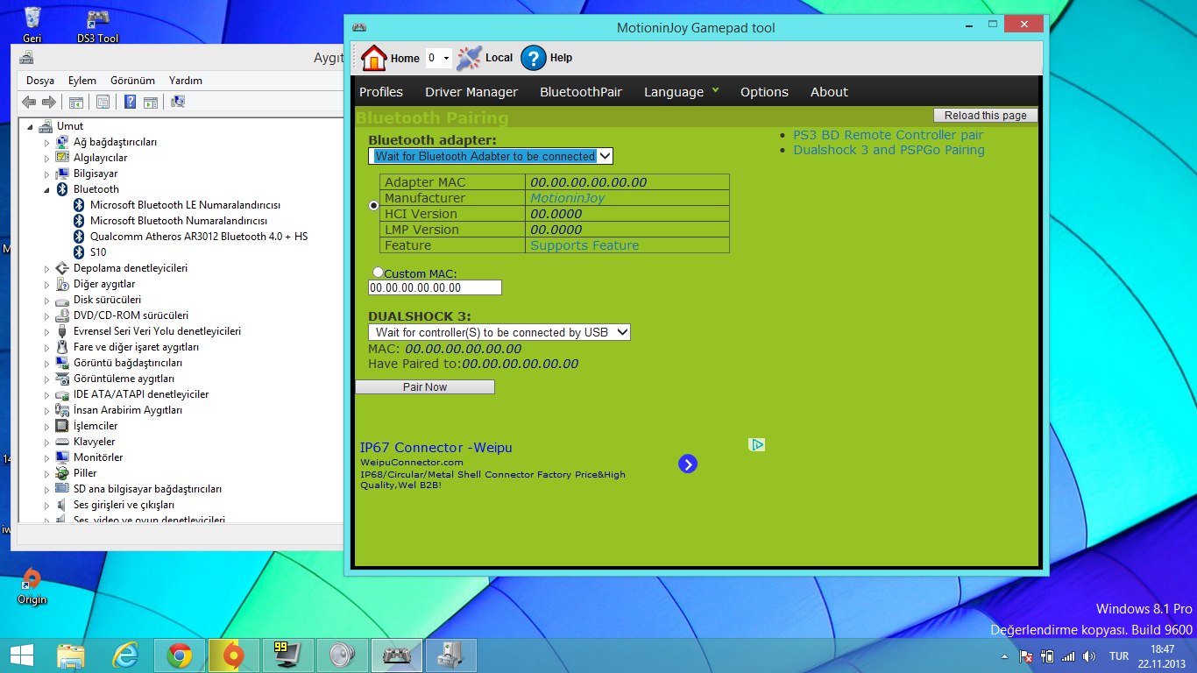The height and width of the screenshot is (673, 1197).
Task: Click the Custom MAC input field
Action: click(435, 287)
